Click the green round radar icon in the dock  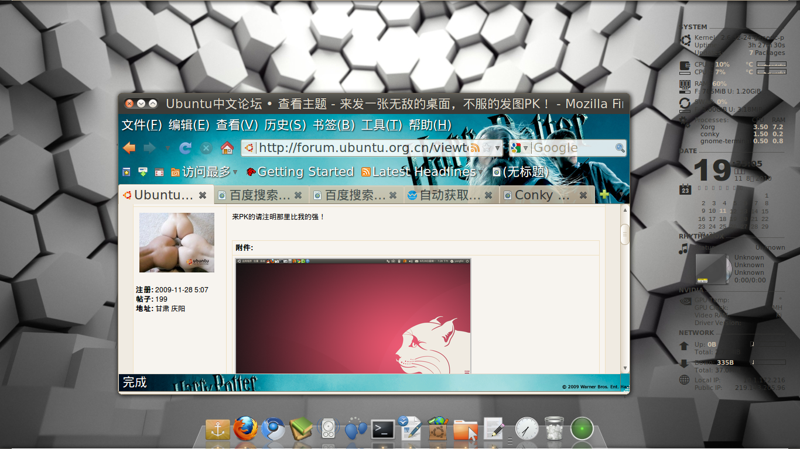coord(582,429)
